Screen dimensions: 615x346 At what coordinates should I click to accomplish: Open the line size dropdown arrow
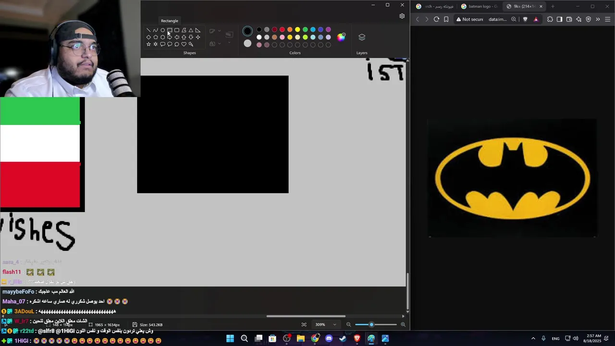(229, 43)
